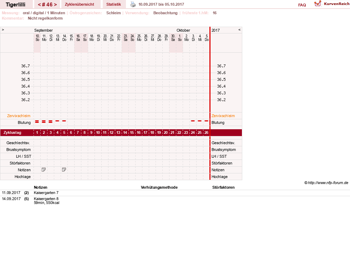350x256 pixels.
Task: Expand chart with left > arrow
Action: [x=3, y=30]
